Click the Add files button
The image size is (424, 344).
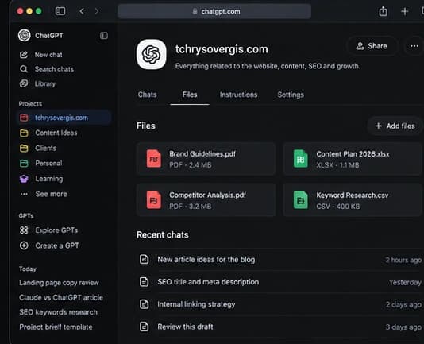[x=395, y=126]
